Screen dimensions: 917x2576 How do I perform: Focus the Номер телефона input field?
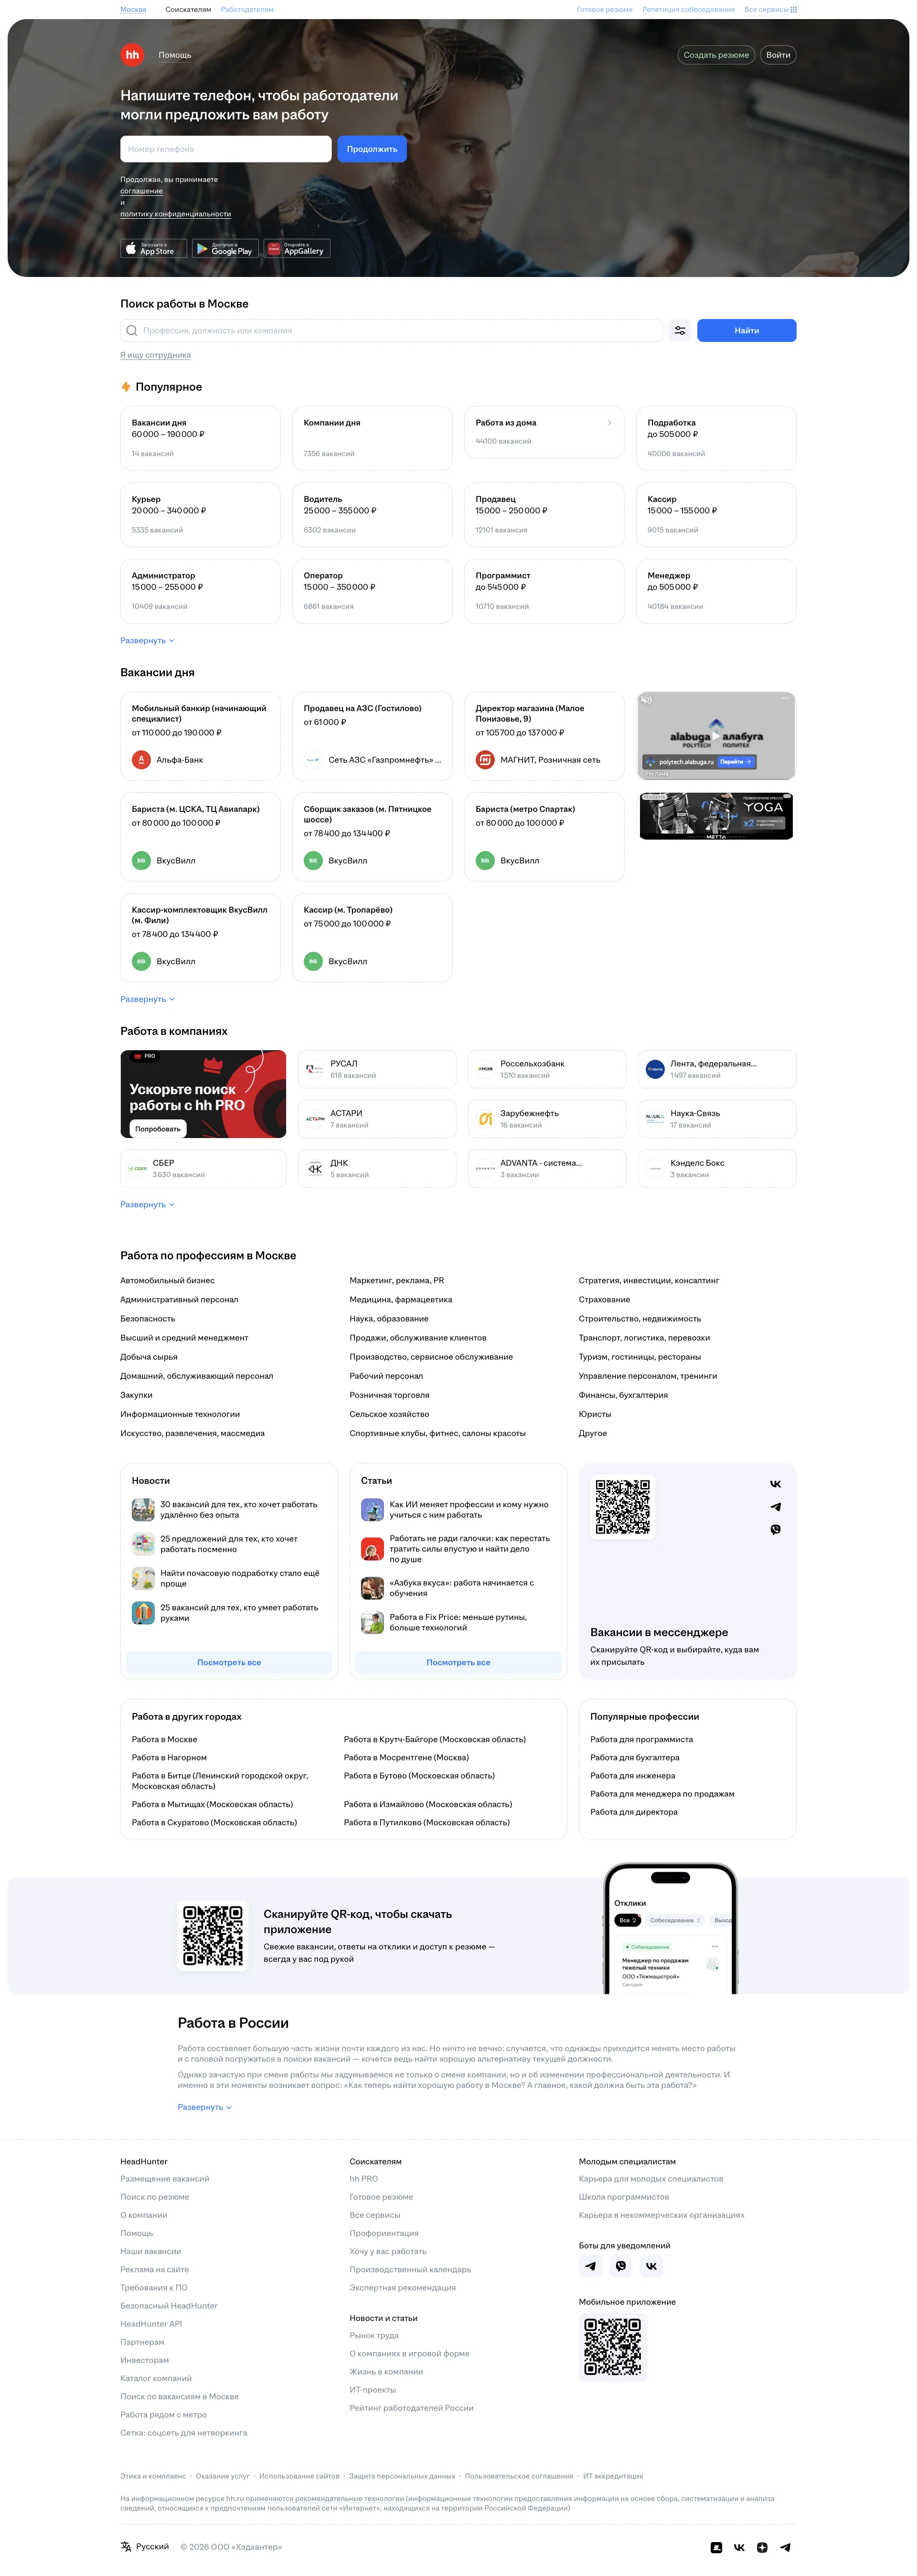pyautogui.click(x=226, y=149)
